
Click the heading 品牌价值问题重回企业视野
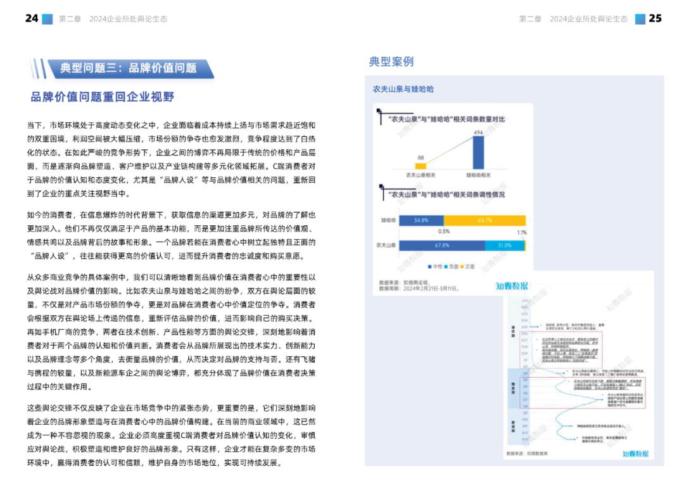click(103, 97)
